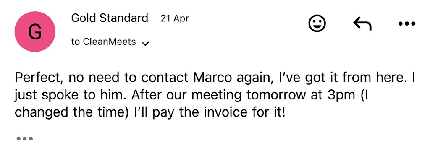
Task: Click the word Standard in the sender name
Action: click(124, 18)
